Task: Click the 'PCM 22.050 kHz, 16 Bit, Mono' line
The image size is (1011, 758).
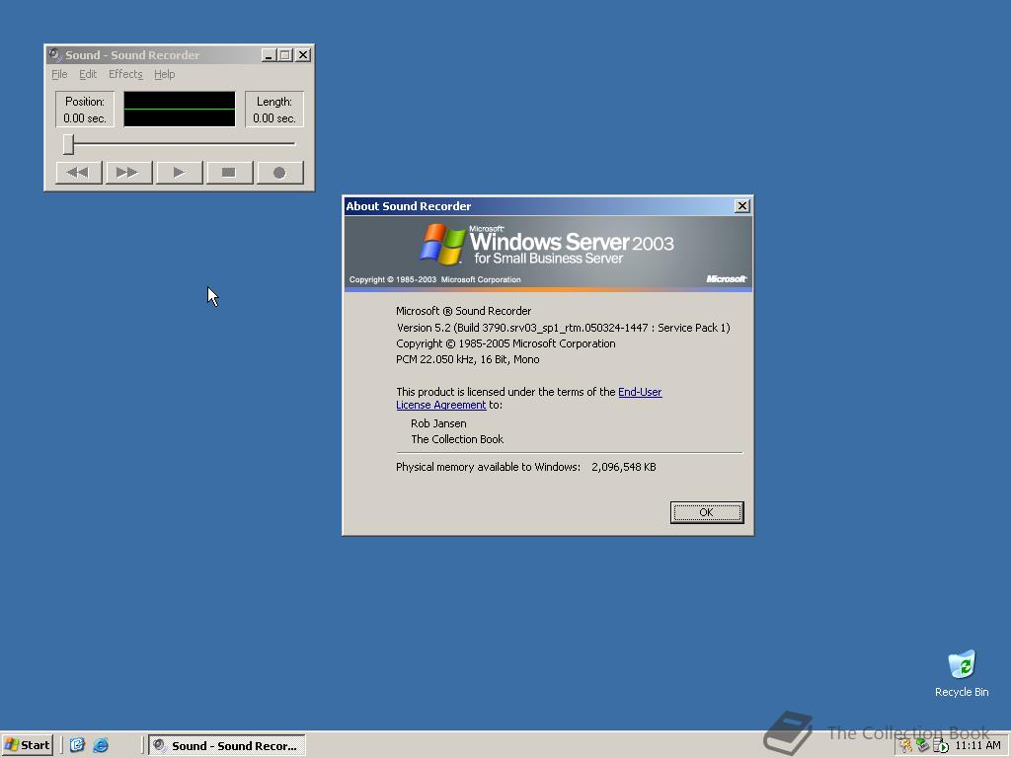Action: [467, 359]
